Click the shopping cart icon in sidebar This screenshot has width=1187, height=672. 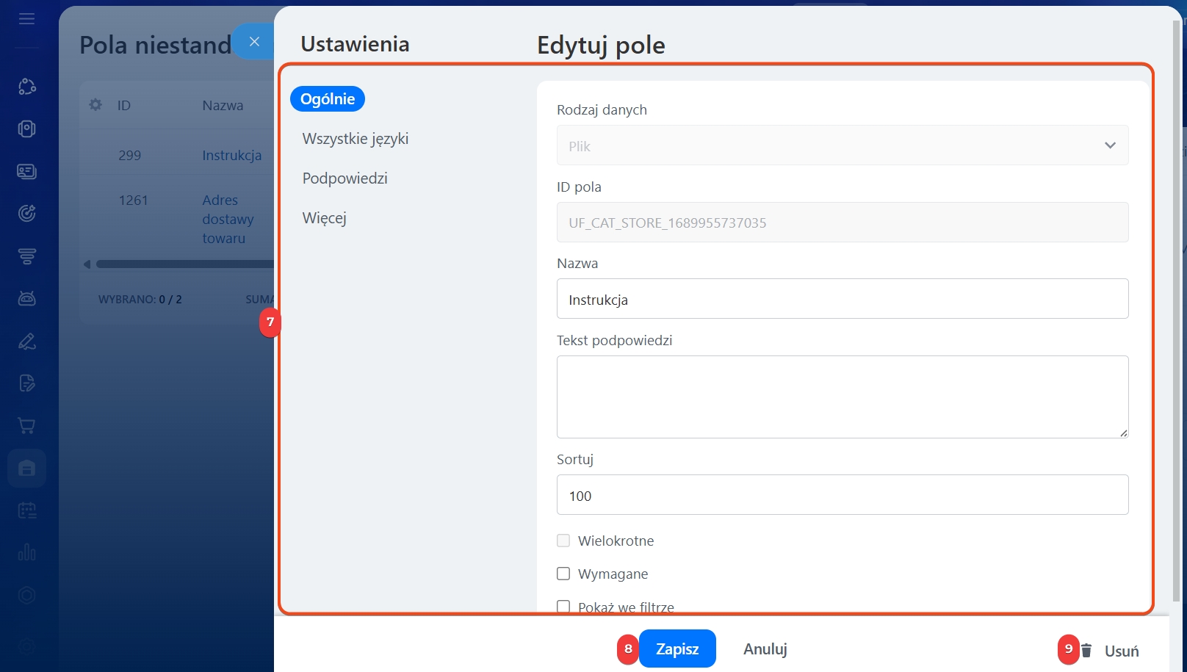[26, 426]
